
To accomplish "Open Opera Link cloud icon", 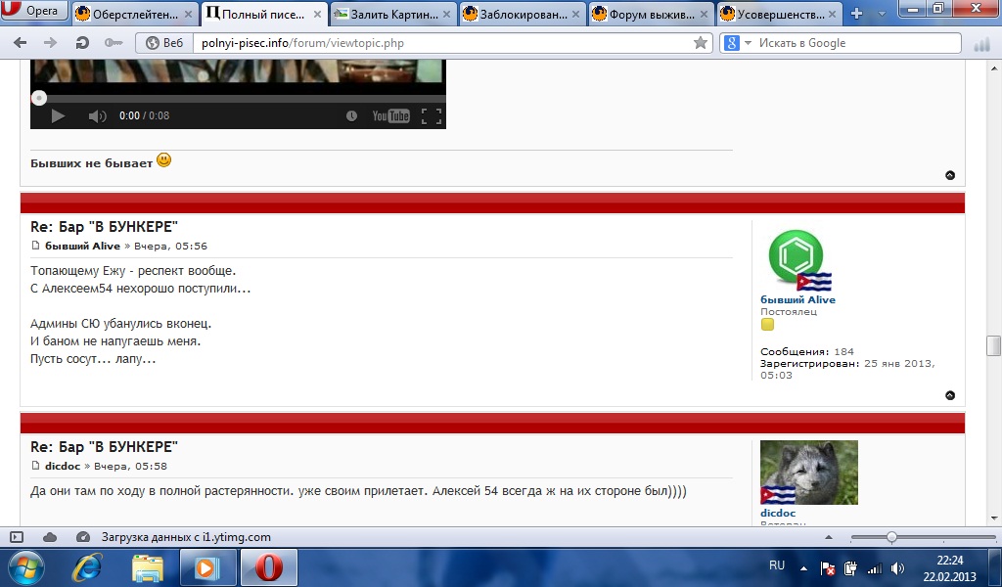I will click(50, 537).
